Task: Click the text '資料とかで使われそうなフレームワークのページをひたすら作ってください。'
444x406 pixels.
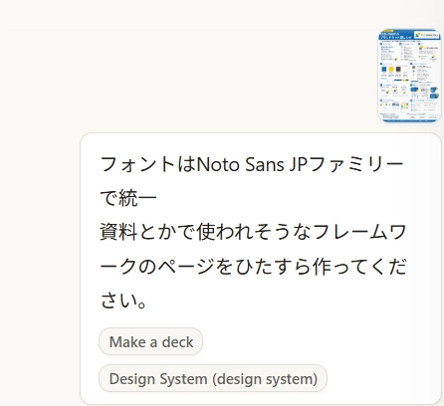Action: click(x=253, y=266)
